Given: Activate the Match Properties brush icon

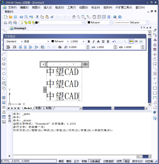Looking at the screenshot, I should (52, 17).
